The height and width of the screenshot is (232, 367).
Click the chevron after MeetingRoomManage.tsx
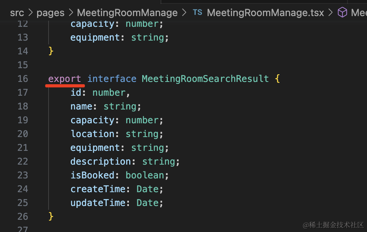coord(331,13)
